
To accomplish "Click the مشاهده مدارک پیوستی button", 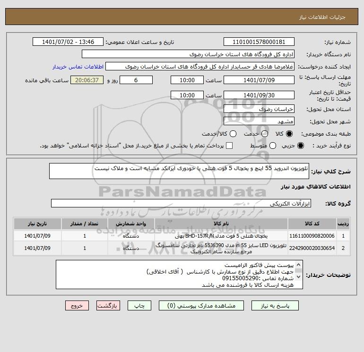I will point(201,306).
